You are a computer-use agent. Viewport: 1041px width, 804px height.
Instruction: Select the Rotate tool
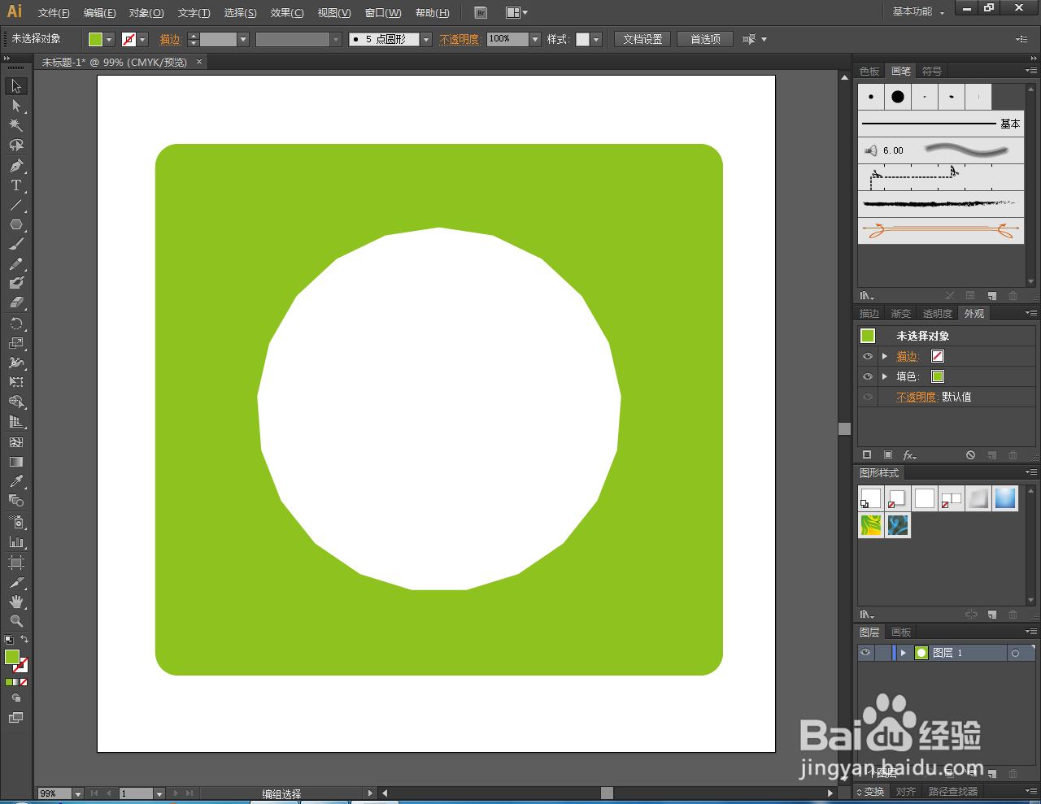point(16,324)
